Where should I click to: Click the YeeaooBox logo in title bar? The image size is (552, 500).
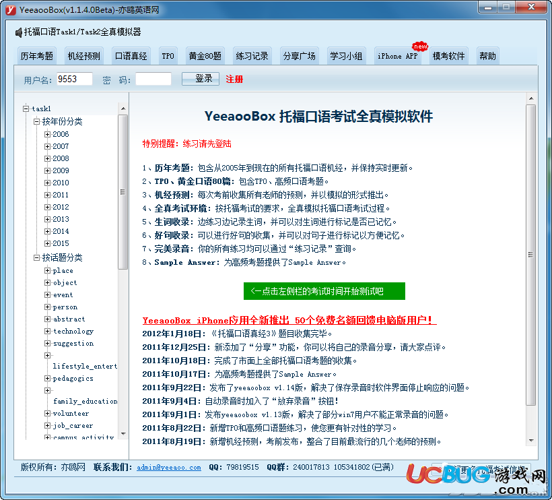(x=11, y=10)
